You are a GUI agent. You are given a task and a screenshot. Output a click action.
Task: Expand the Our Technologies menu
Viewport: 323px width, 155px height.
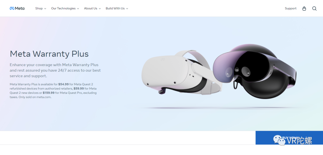point(65,8)
